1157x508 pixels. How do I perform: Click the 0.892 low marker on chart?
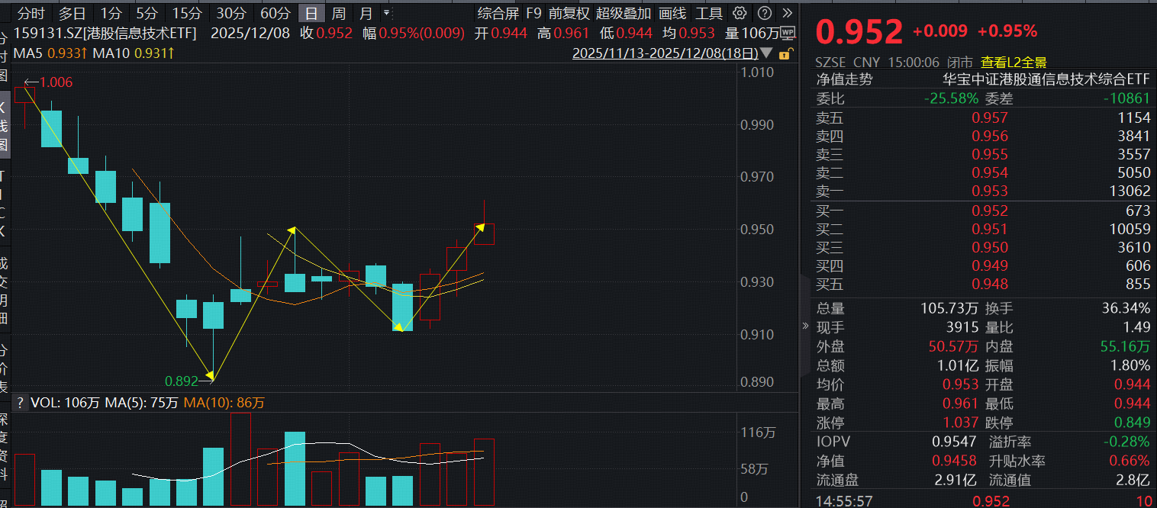click(x=182, y=380)
